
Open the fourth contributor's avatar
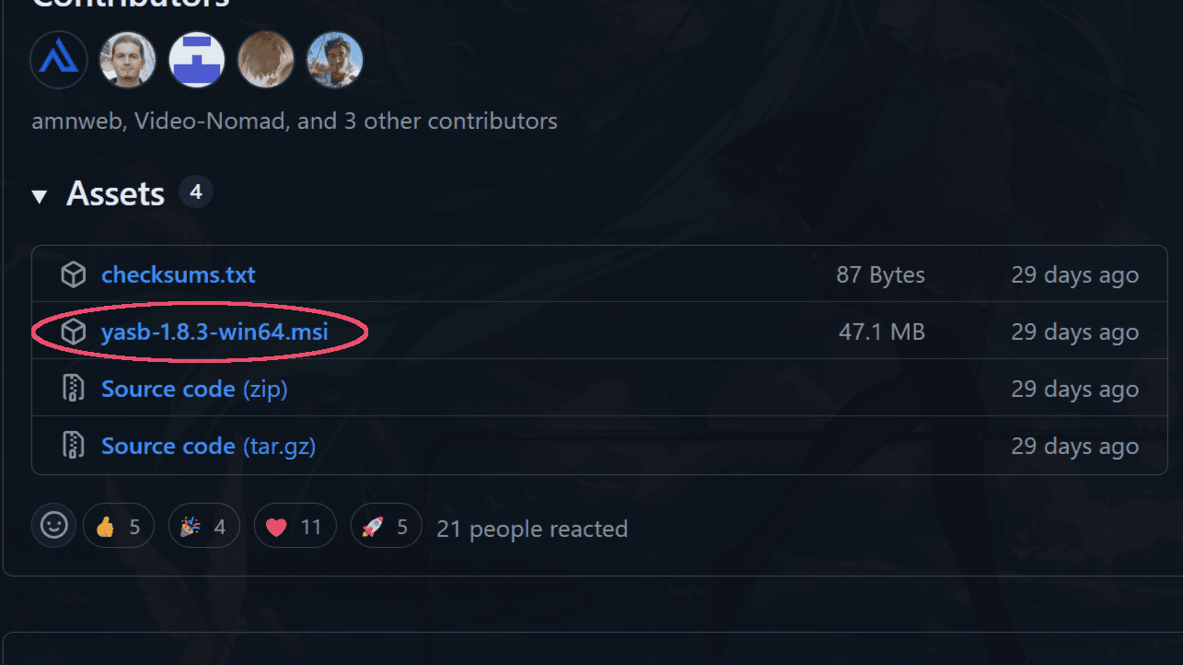[266, 60]
